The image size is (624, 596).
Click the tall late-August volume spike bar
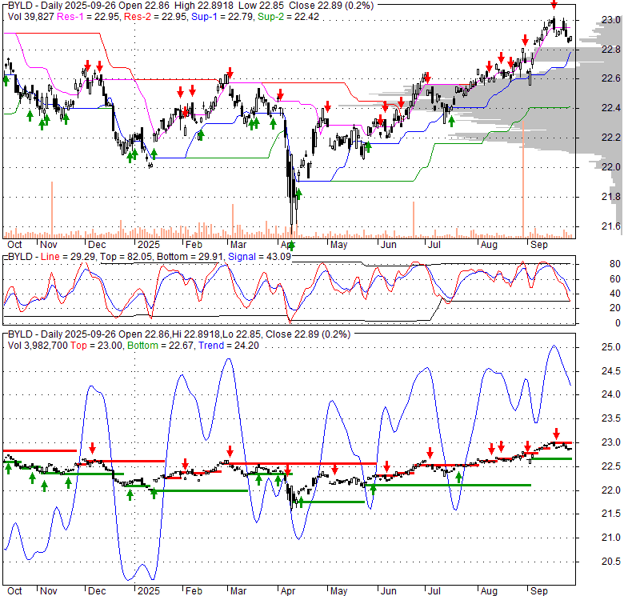(523, 180)
